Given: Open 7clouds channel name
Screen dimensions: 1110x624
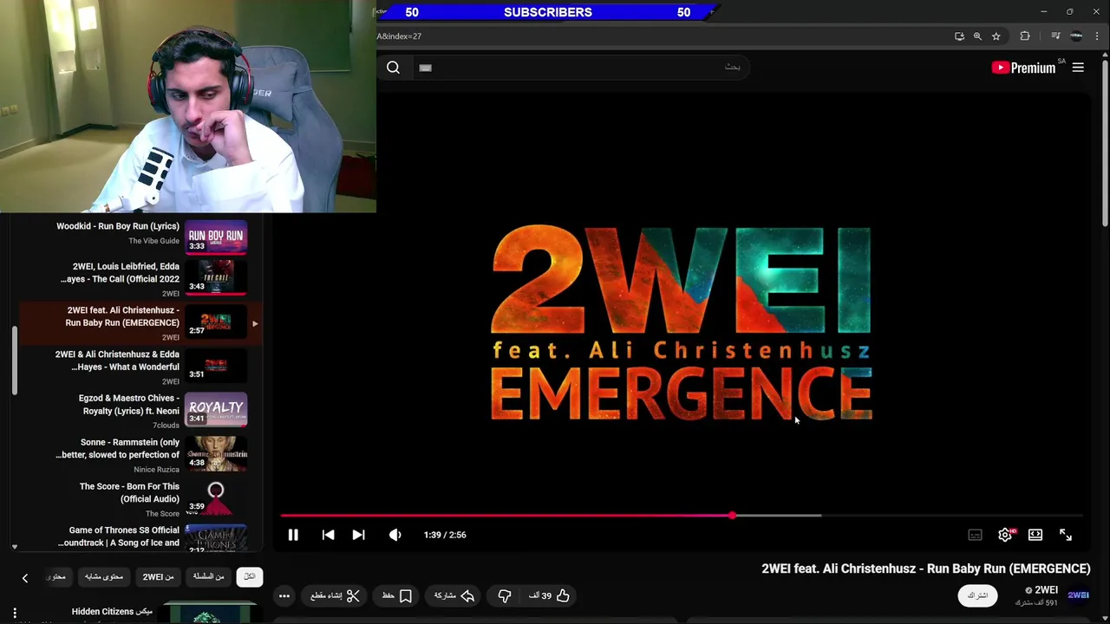Looking at the screenshot, I should tap(166, 426).
